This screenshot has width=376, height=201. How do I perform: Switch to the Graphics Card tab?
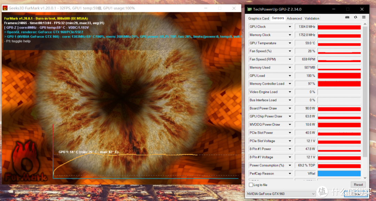coord(258,18)
